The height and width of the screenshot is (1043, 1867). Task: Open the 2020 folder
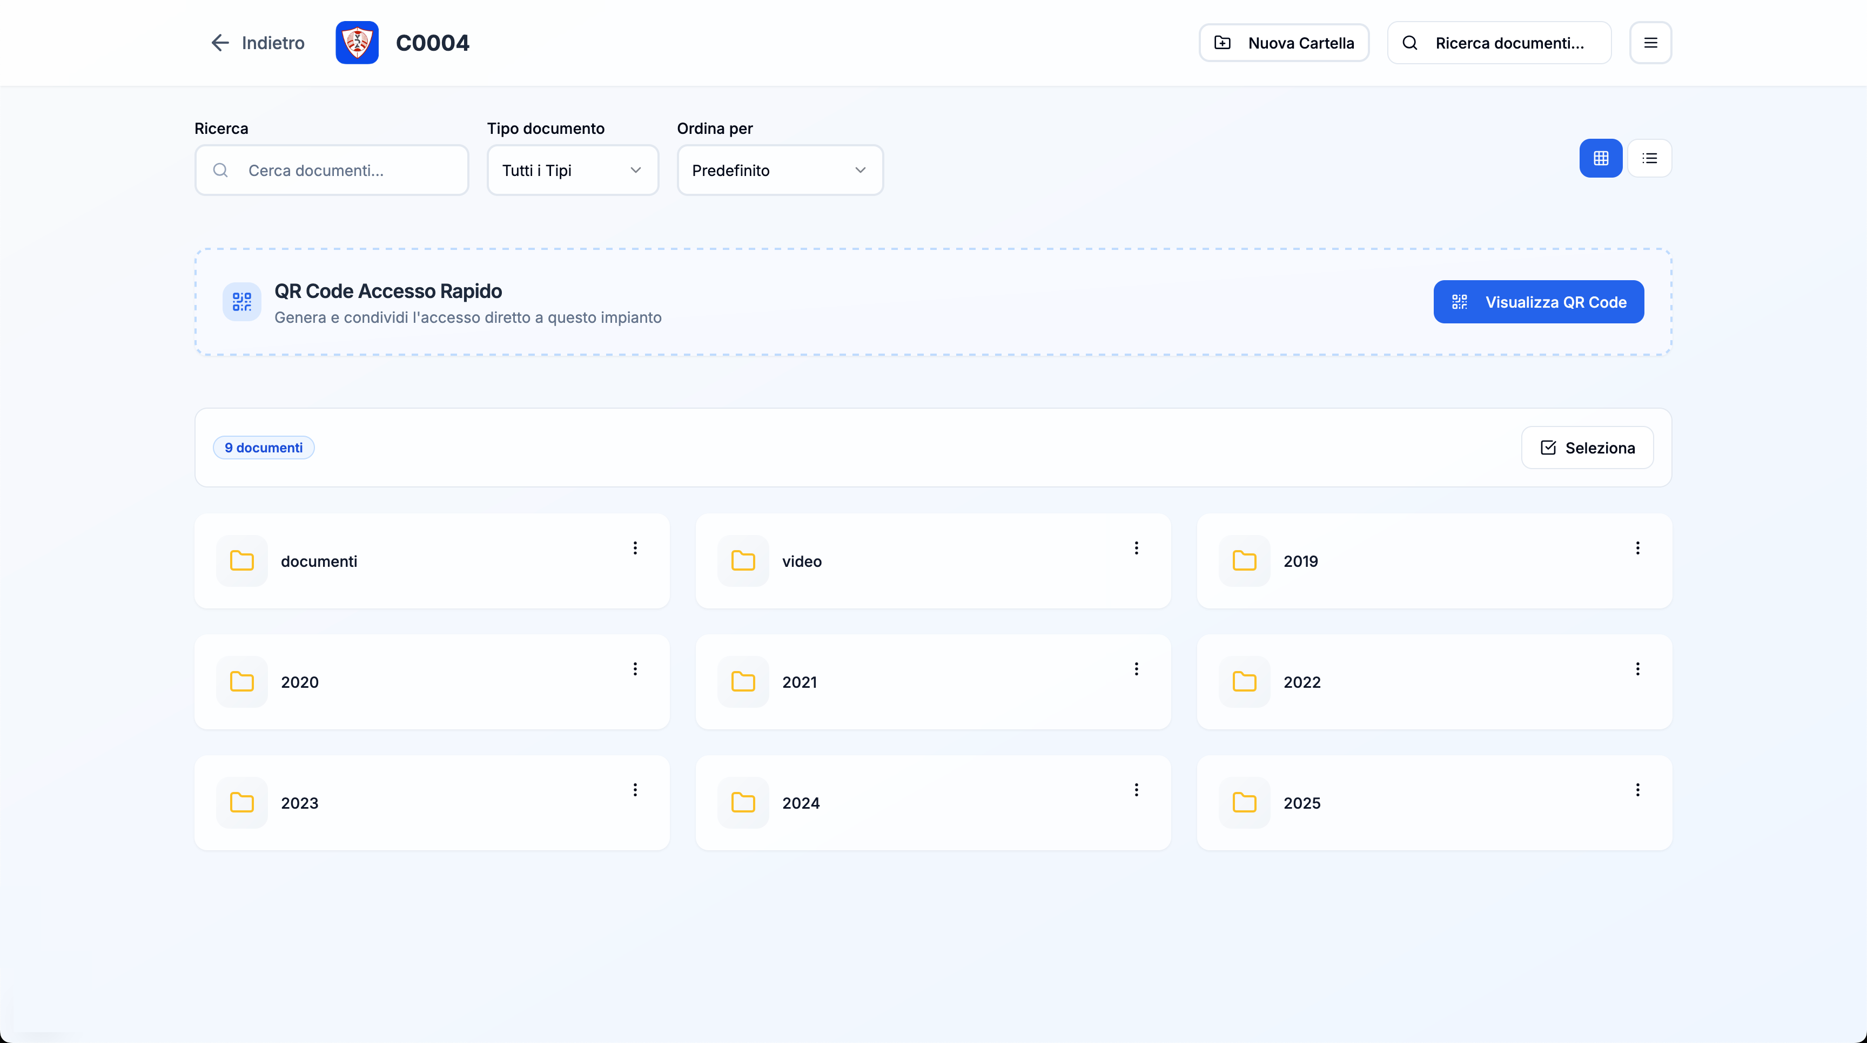pos(299,682)
